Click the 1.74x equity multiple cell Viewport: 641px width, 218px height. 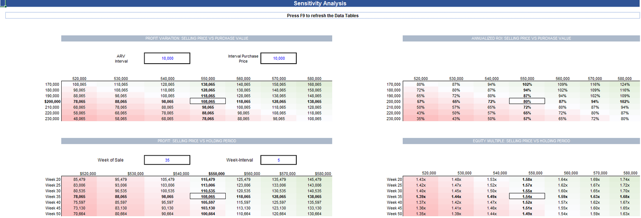pos(624,179)
